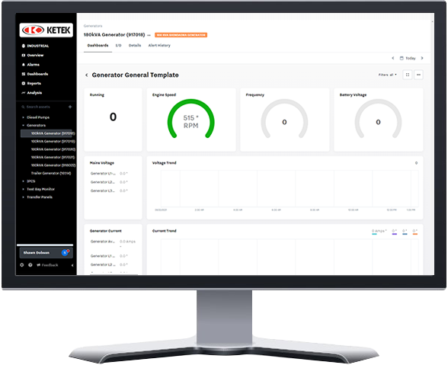
Task: Open the Today date picker
Action: (408, 58)
